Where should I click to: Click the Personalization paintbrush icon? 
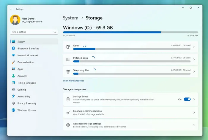click(13, 62)
